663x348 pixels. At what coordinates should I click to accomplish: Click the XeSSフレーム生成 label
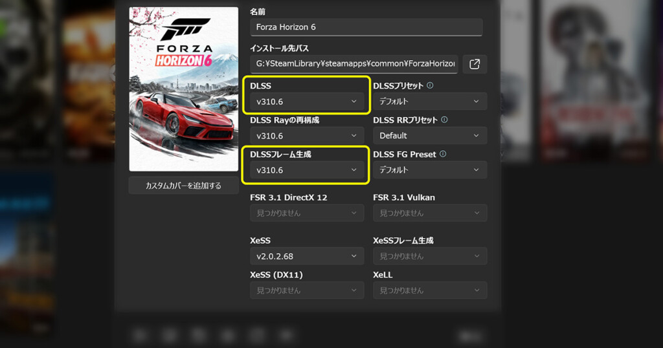[x=403, y=241]
